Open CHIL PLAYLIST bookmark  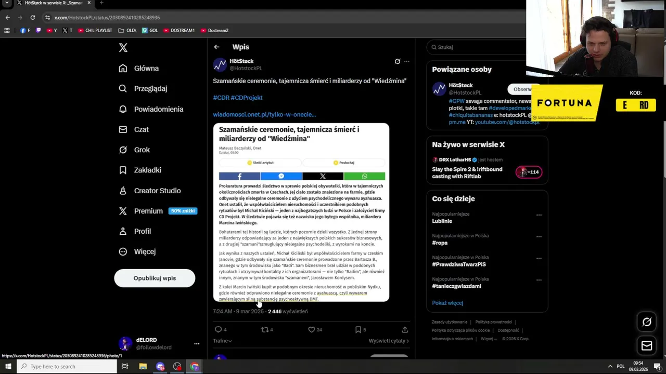[x=95, y=30]
